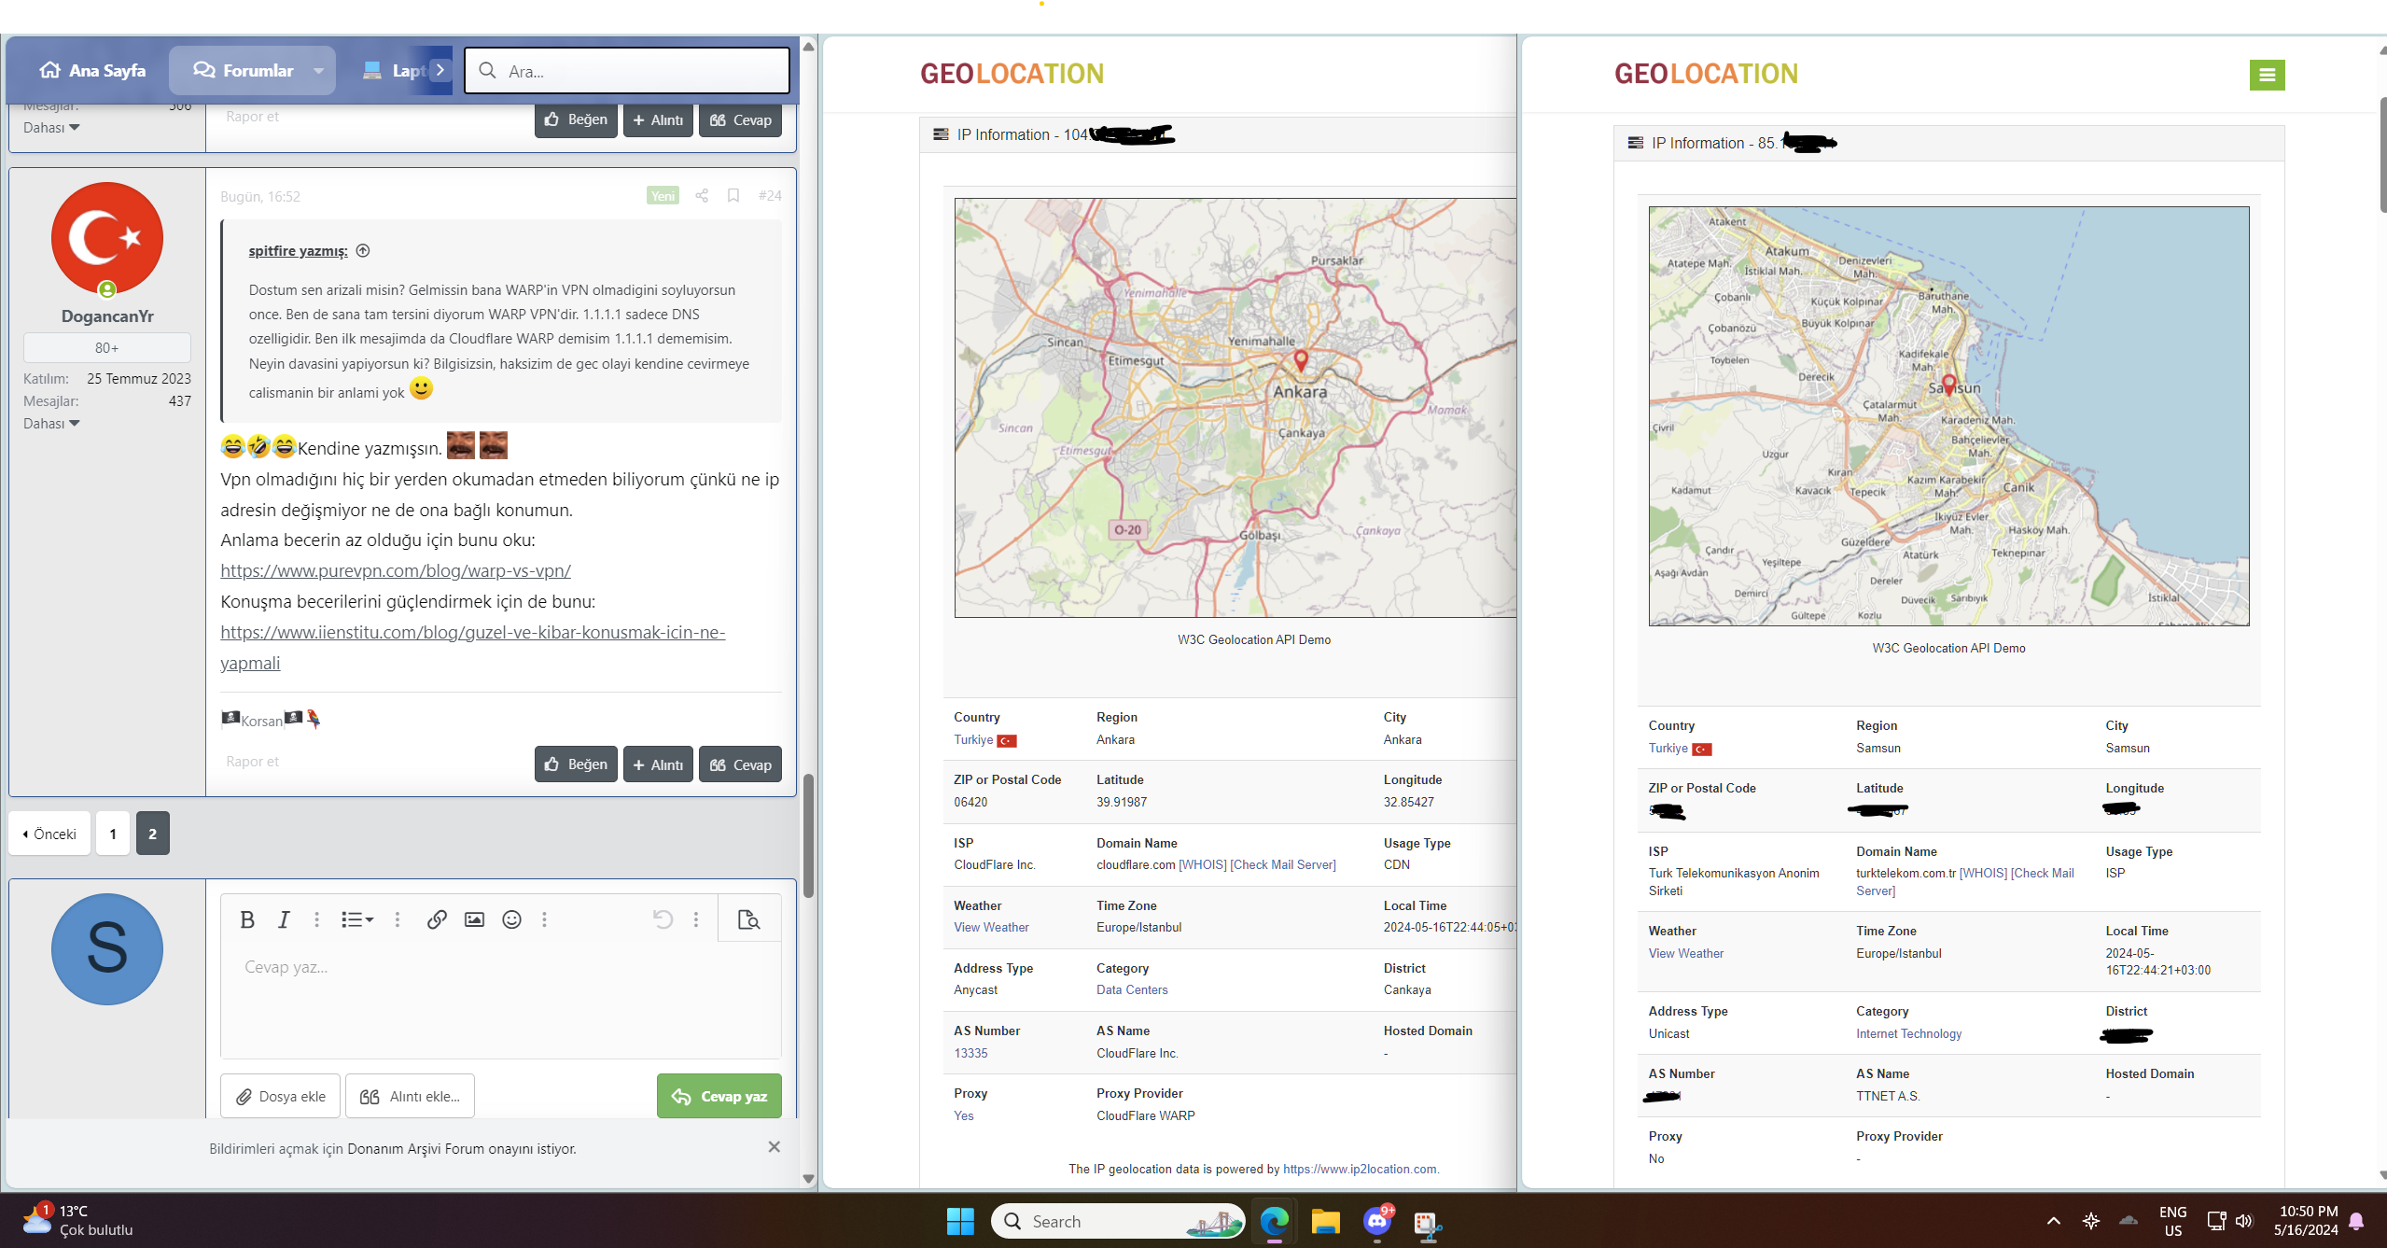Open the insert image icon
Image resolution: width=2387 pixels, height=1248 pixels.
pos(474,919)
